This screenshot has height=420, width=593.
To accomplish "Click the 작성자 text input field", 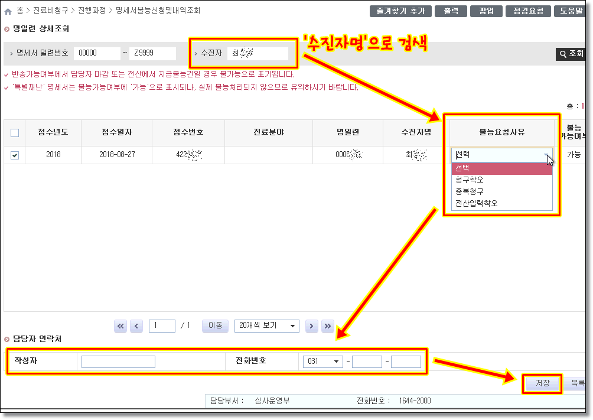I will click(x=118, y=362).
